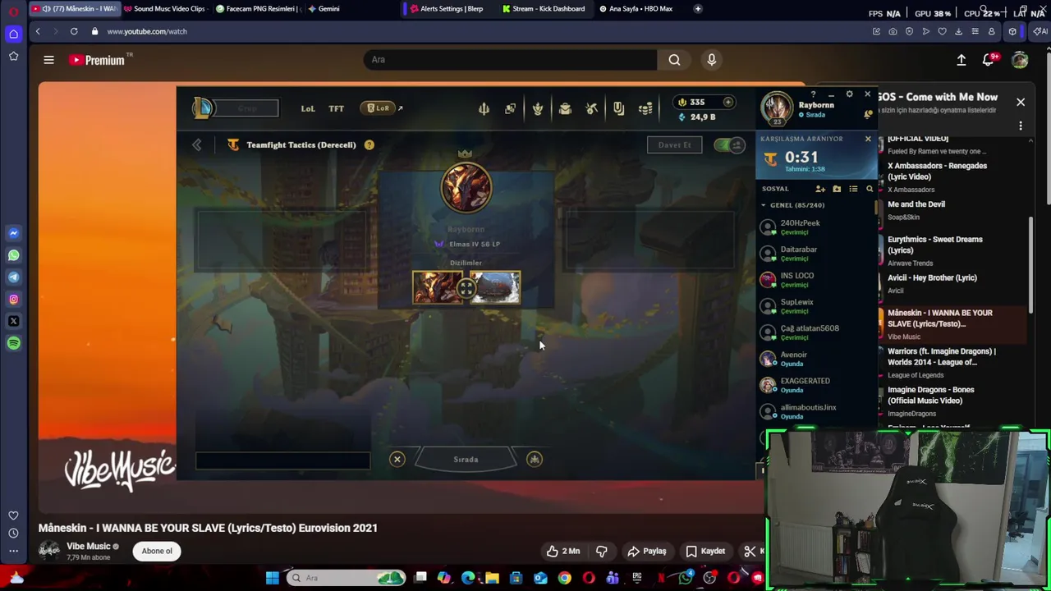Open Rayborrn profile avatar
This screenshot has height=591, width=1051.
[x=776, y=108]
